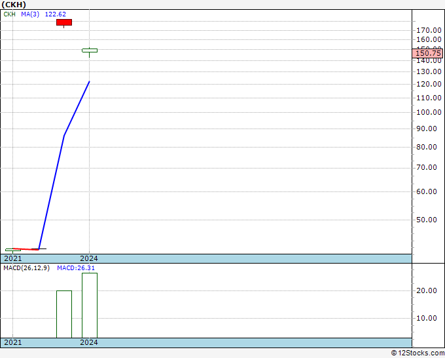Click the 12Stocks.com copyright text
The image size is (445, 358).
(x=418, y=353)
